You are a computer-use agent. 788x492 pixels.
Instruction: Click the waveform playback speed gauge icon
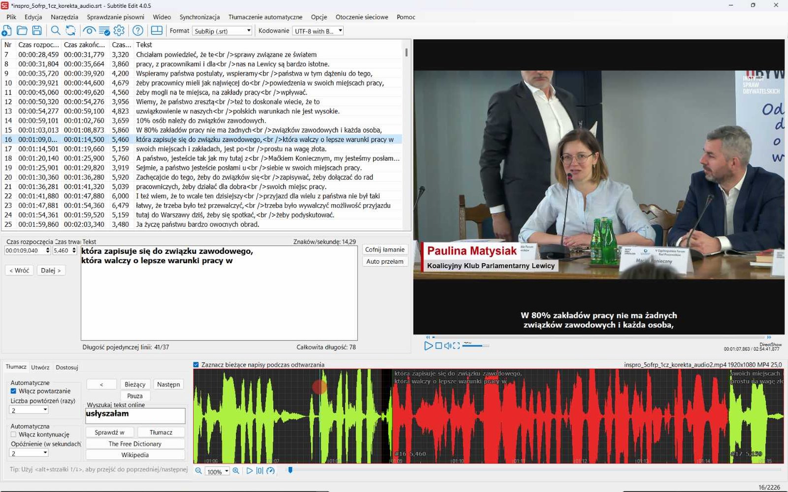[x=270, y=471]
